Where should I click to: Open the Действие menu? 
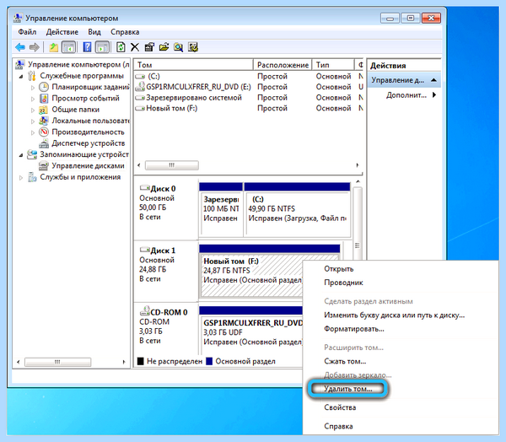coord(62,32)
